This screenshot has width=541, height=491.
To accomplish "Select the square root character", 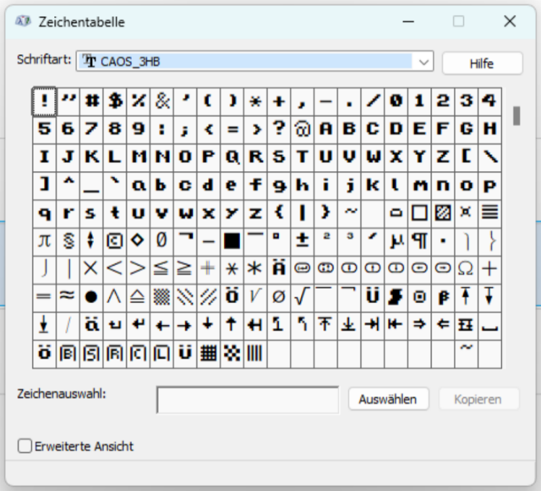I will [302, 296].
